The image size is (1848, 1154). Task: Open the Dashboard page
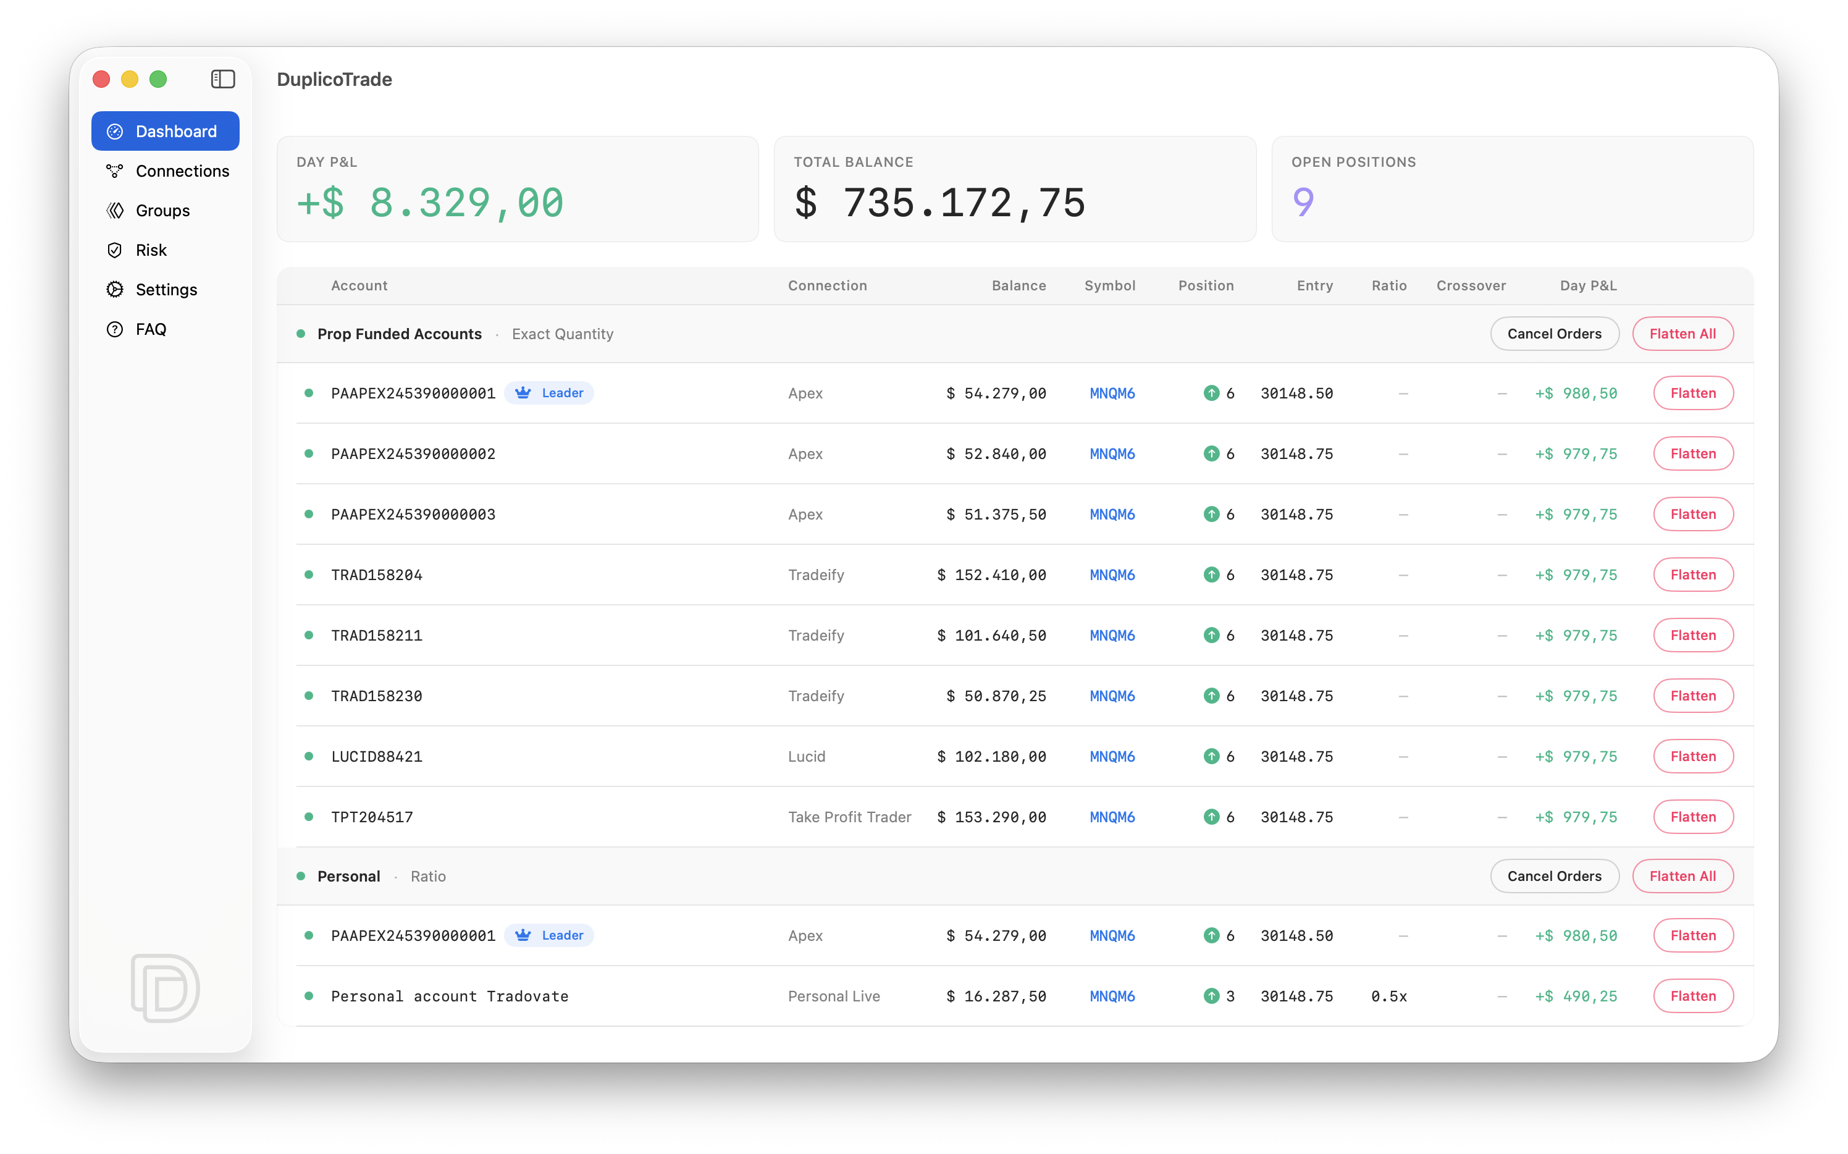tap(165, 131)
